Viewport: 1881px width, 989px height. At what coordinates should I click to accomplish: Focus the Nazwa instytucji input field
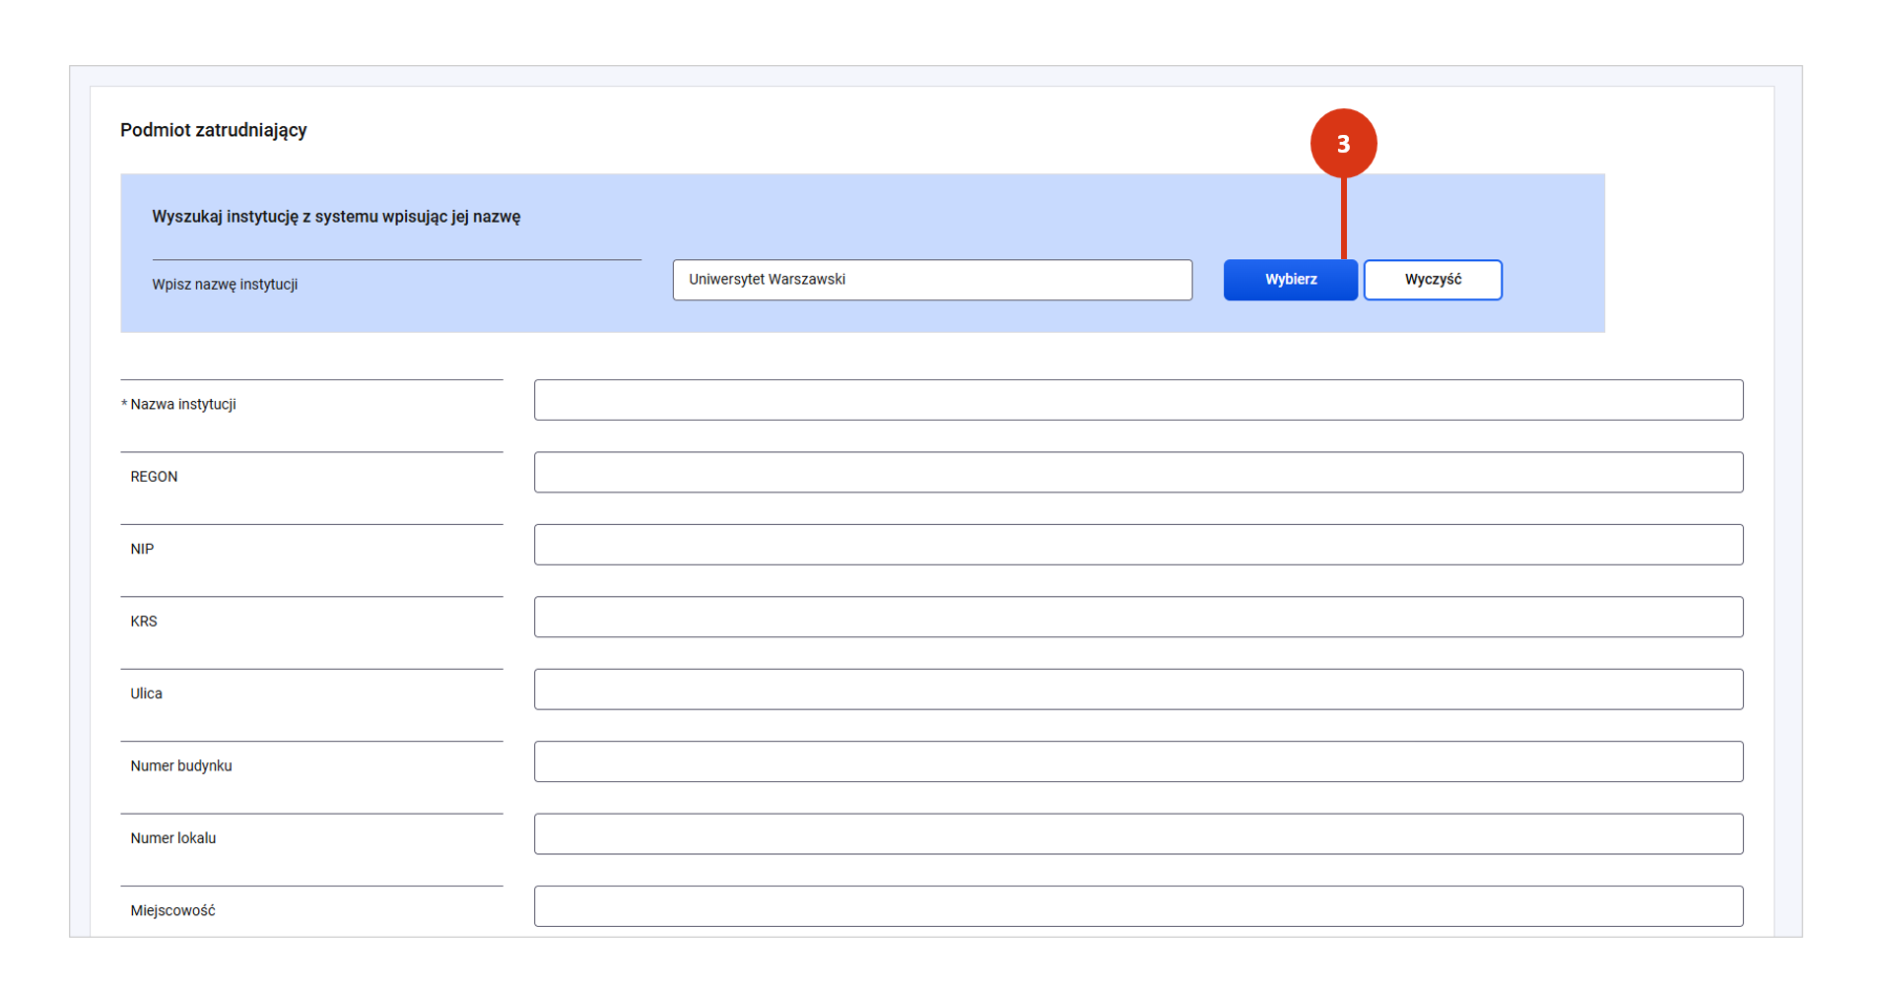pyautogui.click(x=1137, y=400)
